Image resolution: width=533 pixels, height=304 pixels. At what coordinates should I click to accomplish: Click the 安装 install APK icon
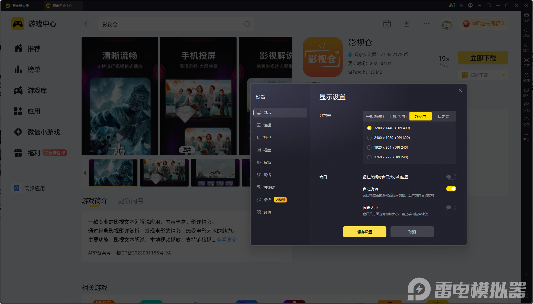click(x=526, y=107)
